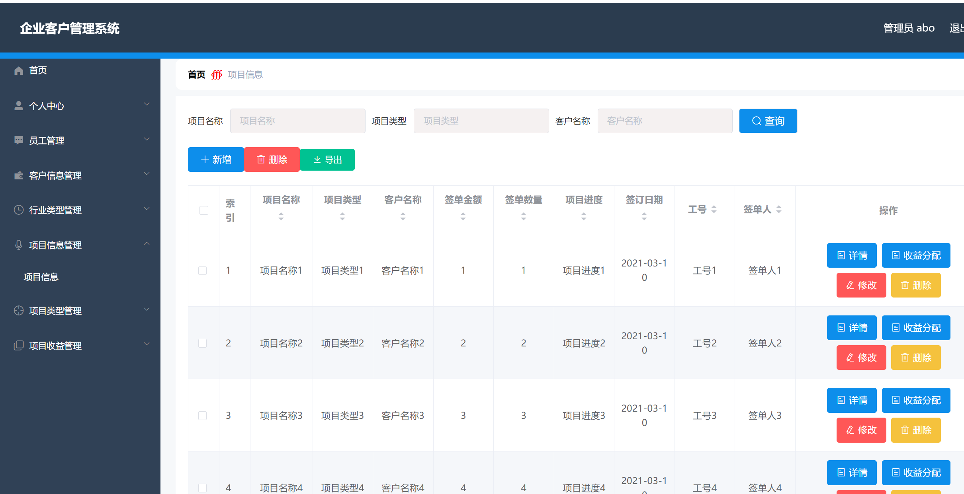Toggle the select-all checkbox in table header
The image size is (964, 494).
coord(203,210)
